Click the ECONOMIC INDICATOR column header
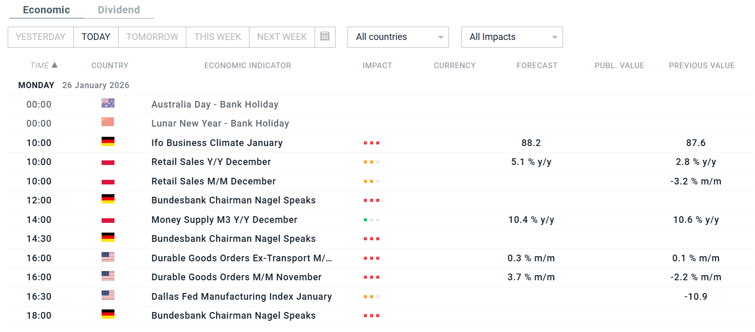 pyautogui.click(x=247, y=66)
